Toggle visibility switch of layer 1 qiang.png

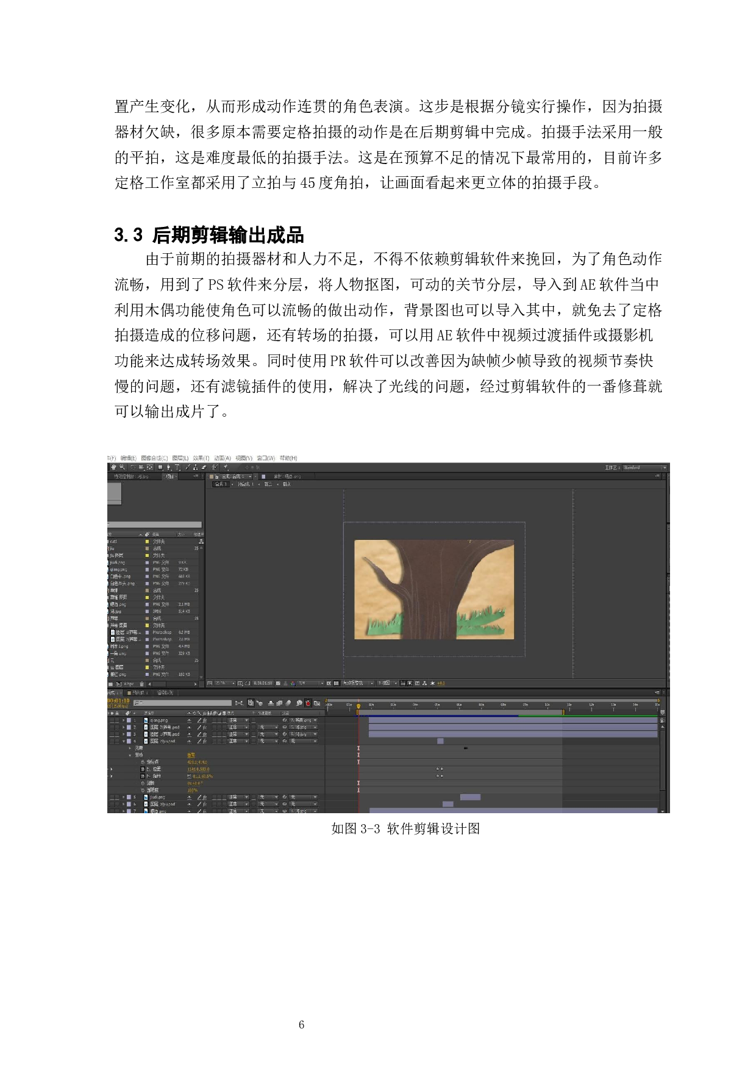[110, 720]
